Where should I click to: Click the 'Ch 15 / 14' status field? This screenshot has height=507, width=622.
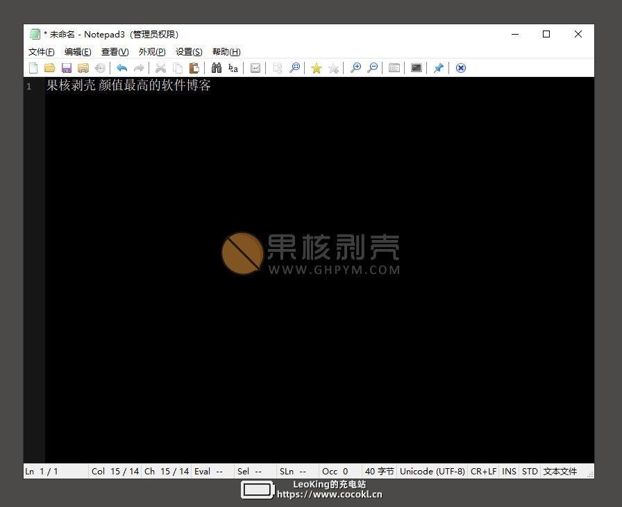[x=167, y=472]
